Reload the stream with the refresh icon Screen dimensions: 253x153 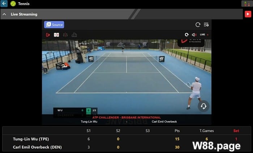click(x=198, y=25)
